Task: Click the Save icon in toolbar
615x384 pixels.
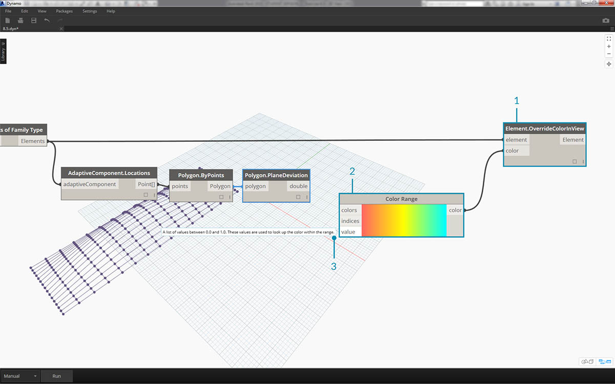Action: (x=34, y=20)
